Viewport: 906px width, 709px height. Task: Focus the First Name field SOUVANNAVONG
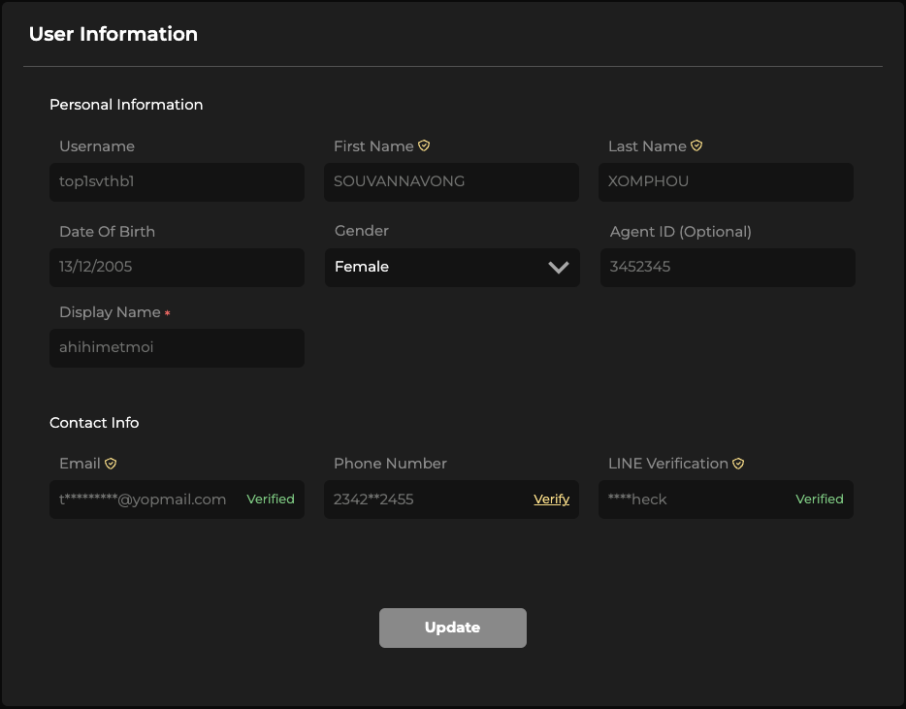451,181
